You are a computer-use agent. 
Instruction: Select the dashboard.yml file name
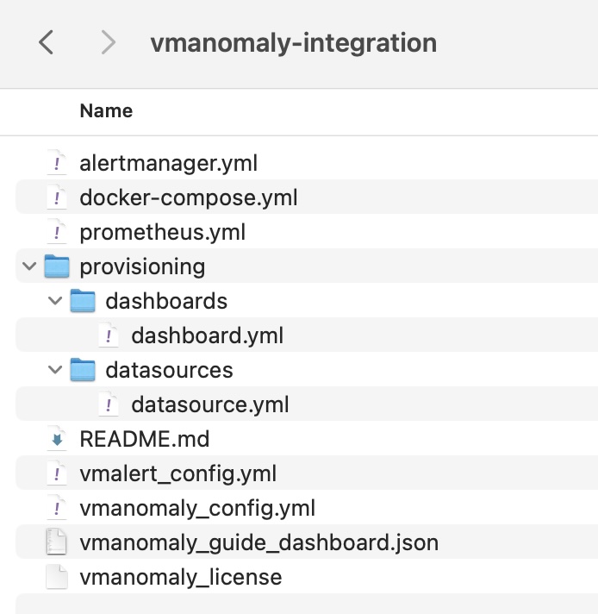207,335
